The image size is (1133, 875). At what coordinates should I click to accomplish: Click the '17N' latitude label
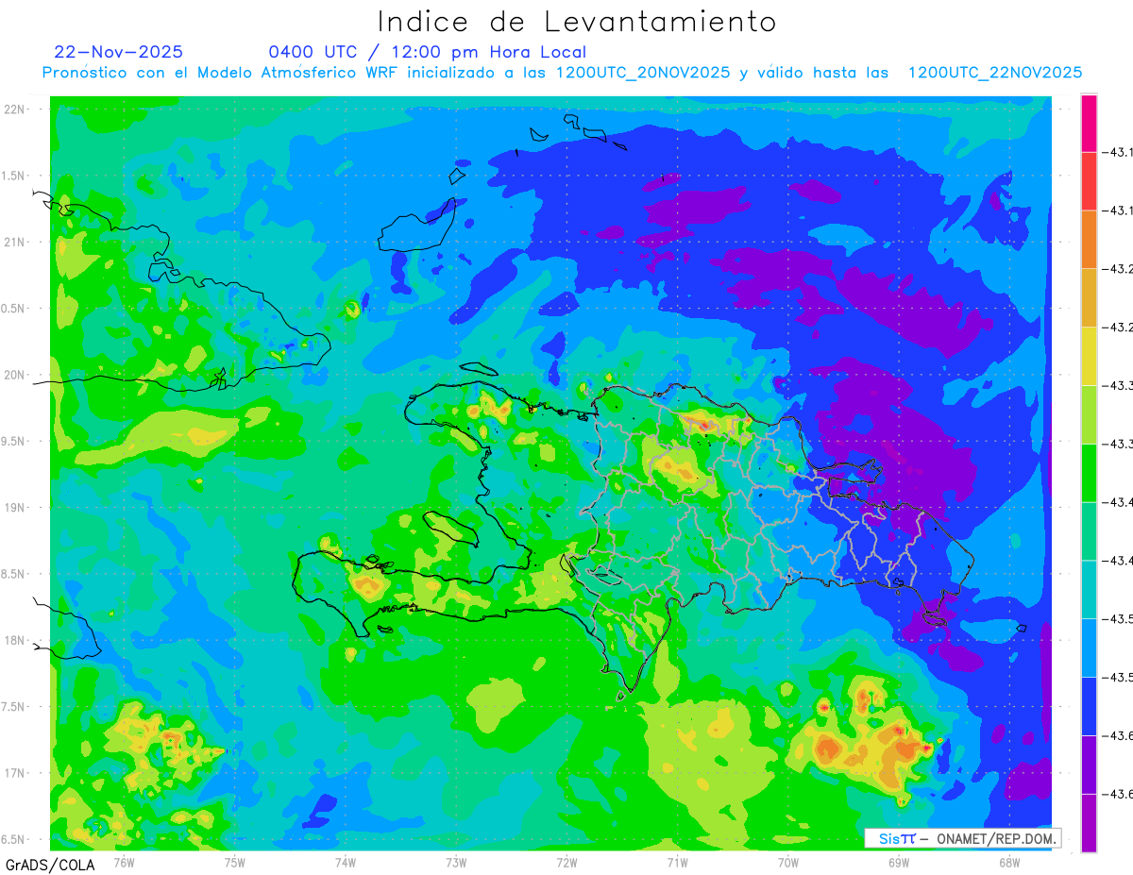[x=14, y=773]
